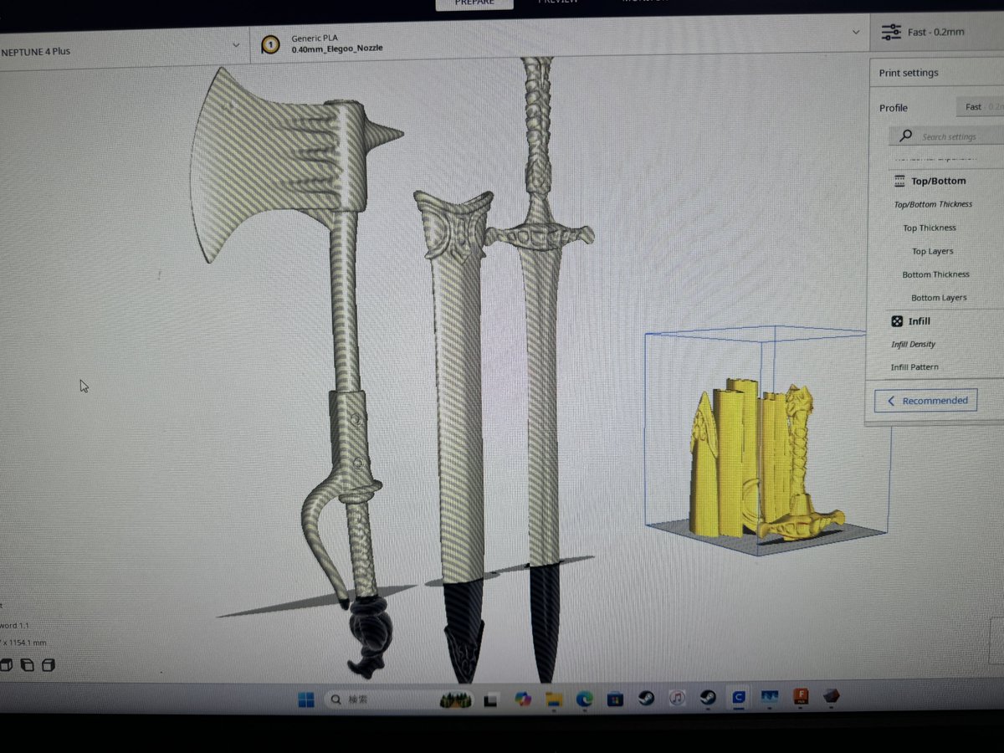Click the extruder 1 material circle icon
The width and height of the screenshot is (1004, 753).
[x=269, y=44]
